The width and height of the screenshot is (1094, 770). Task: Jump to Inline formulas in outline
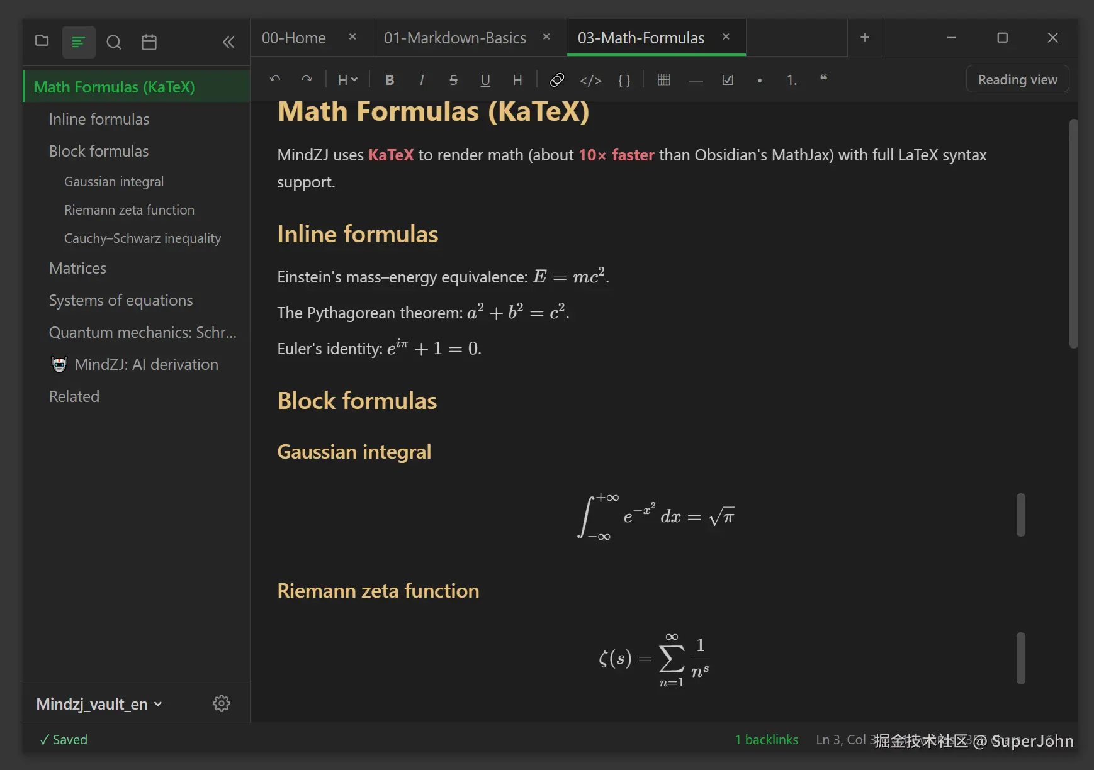click(137, 119)
